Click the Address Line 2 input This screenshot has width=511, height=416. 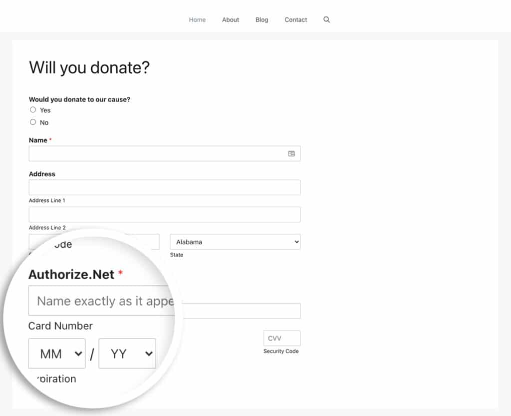164,214
